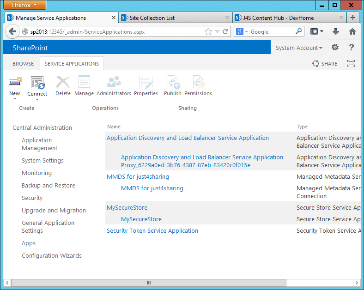The height and width of the screenshot is (290, 364).
Task: Expand the New dropdown arrow
Action: click(15, 99)
